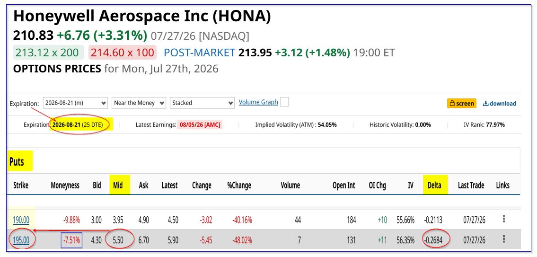Click the download arrow icon
537x257 pixels.
tap(485, 104)
